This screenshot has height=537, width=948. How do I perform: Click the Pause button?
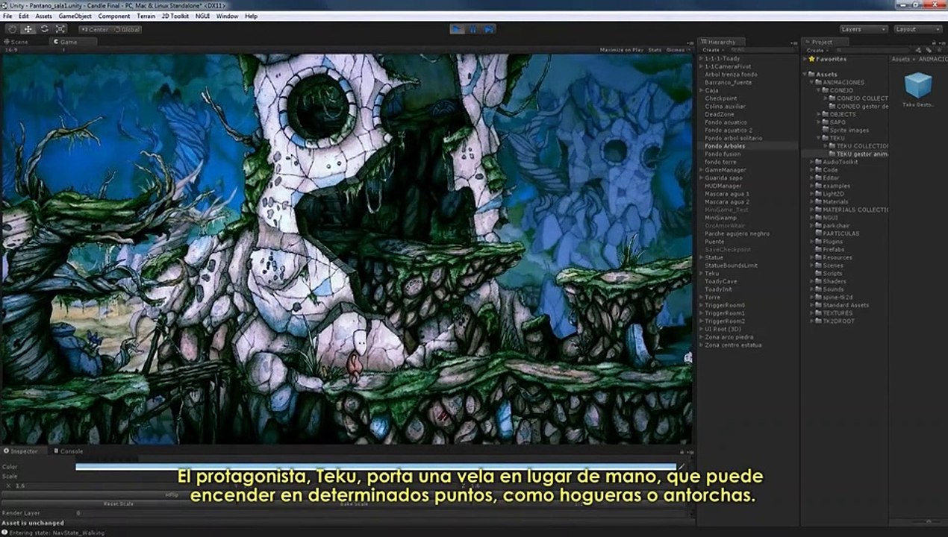(473, 29)
